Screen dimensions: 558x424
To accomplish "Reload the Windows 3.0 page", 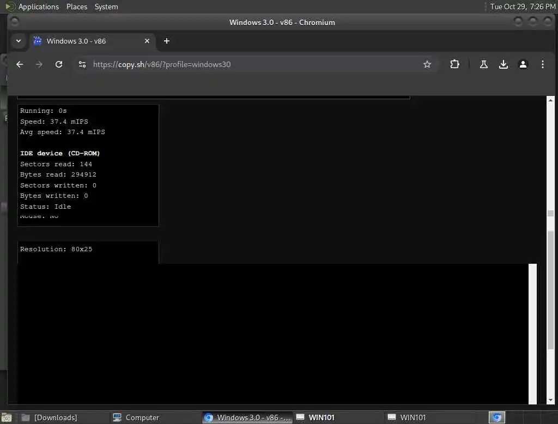I will [59, 64].
